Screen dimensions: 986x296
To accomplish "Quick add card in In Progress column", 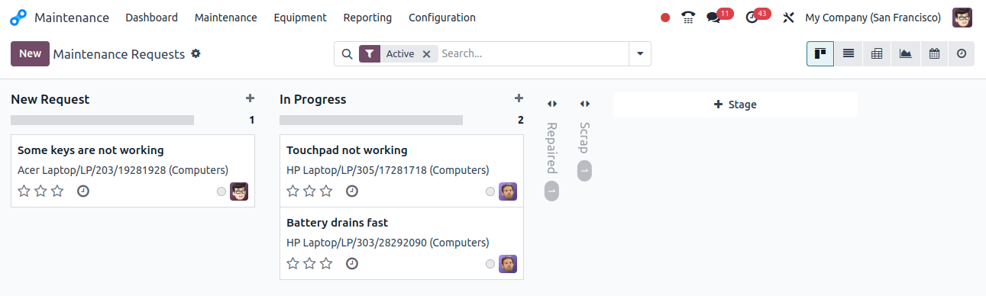I will coord(519,98).
